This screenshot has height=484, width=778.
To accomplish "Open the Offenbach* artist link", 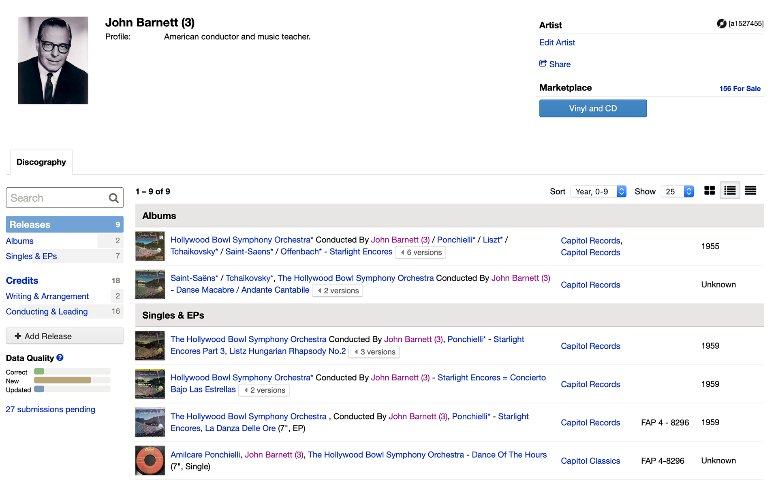I will pyautogui.click(x=301, y=252).
